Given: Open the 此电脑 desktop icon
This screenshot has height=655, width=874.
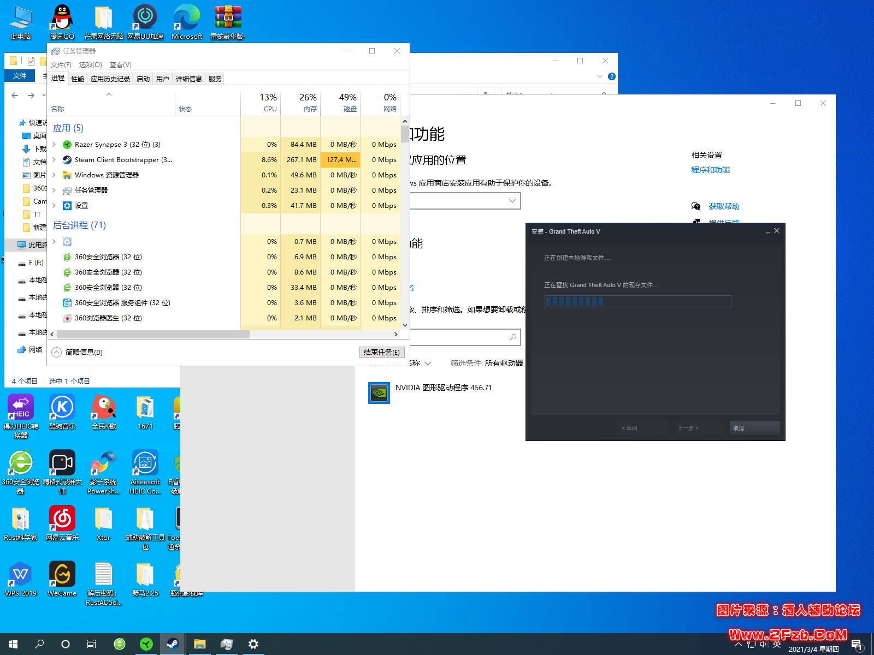Looking at the screenshot, I should click(x=21, y=22).
